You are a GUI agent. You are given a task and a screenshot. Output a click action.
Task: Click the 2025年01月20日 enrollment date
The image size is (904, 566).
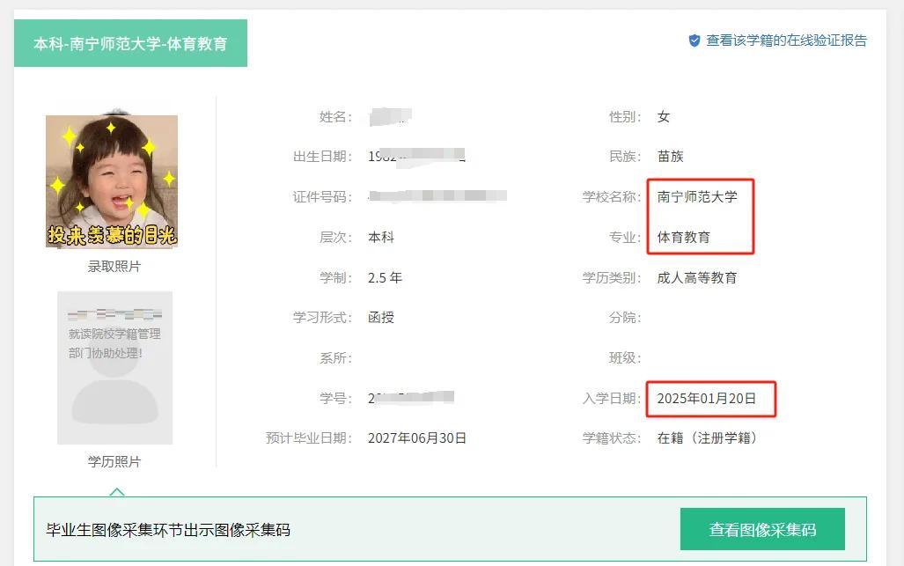[x=706, y=398]
